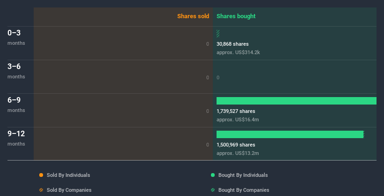384x196 pixels.
Task: Click the Shares bought column header
Action: pos(236,16)
